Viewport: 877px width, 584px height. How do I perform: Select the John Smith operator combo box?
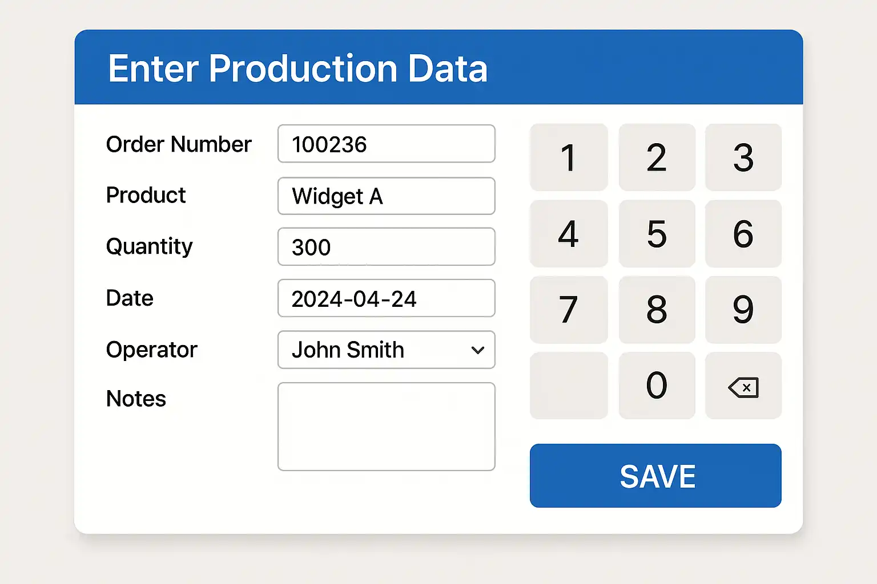coord(377,350)
